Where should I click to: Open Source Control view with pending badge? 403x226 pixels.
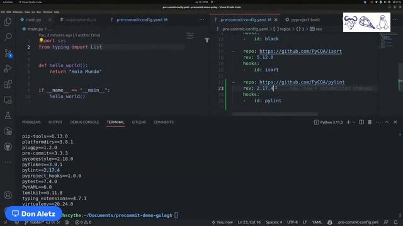click(x=8, y=53)
